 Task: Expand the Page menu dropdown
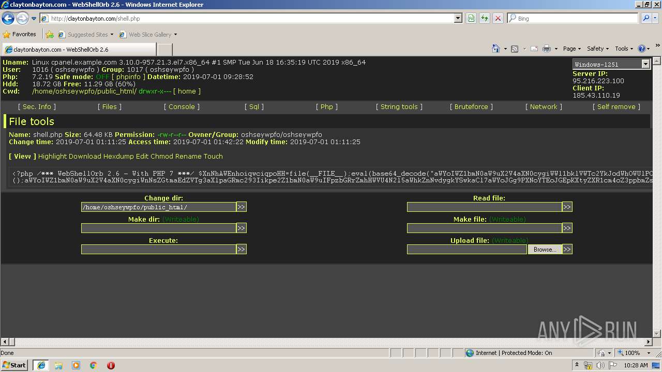pos(572,49)
